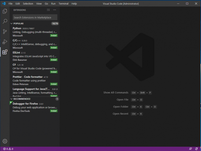Open the Source Control view
The image size is (201, 151).
[5, 31]
